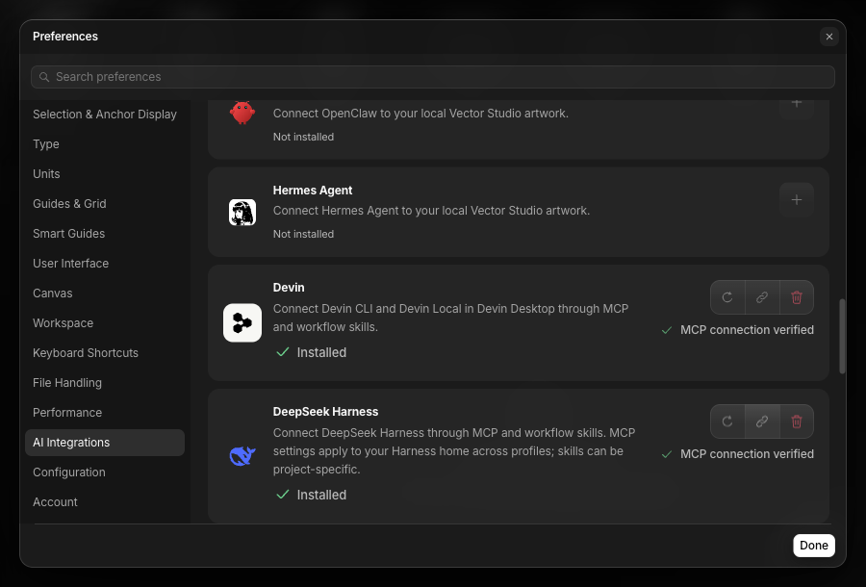Refresh the DeepSeek Harness connection
Image resolution: width=866 pixels, height=587 pixels.
point(727,421)
